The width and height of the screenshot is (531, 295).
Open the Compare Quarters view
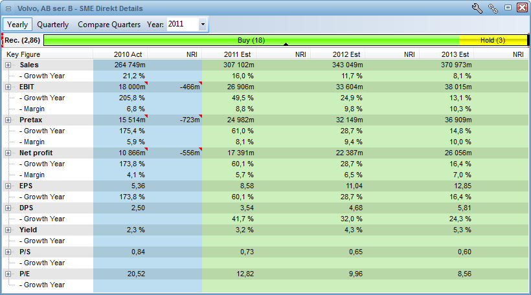109,24
